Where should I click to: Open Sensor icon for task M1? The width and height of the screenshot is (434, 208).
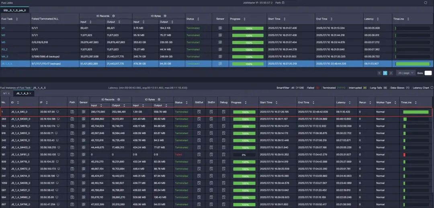[x=220, y=28]
